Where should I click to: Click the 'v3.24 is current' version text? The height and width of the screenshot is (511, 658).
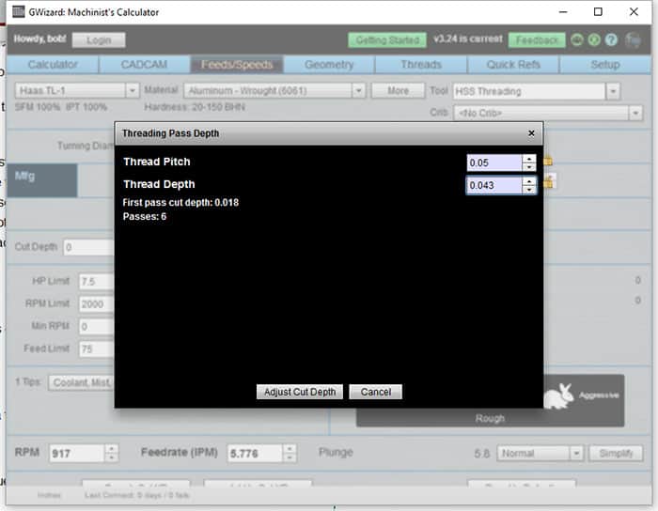tap(467, 39)
